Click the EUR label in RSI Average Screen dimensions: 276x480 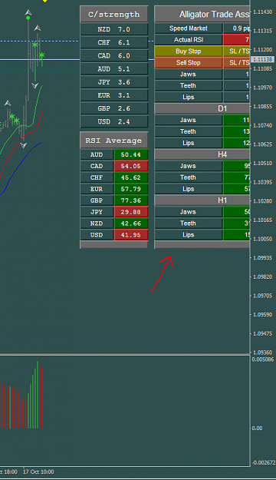pos(97,189)
